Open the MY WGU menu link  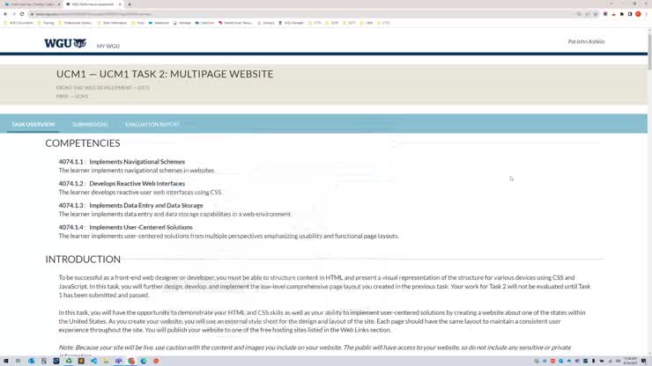point(108,46)
